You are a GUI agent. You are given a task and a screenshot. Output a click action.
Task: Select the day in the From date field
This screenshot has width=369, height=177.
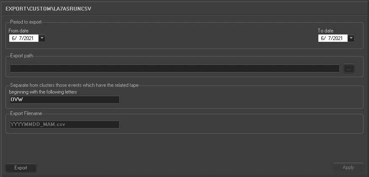coord(20,38)
